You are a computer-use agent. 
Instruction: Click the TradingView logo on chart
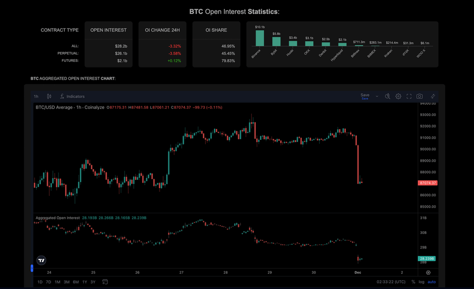pyautogui.click(x=41, y=261)
